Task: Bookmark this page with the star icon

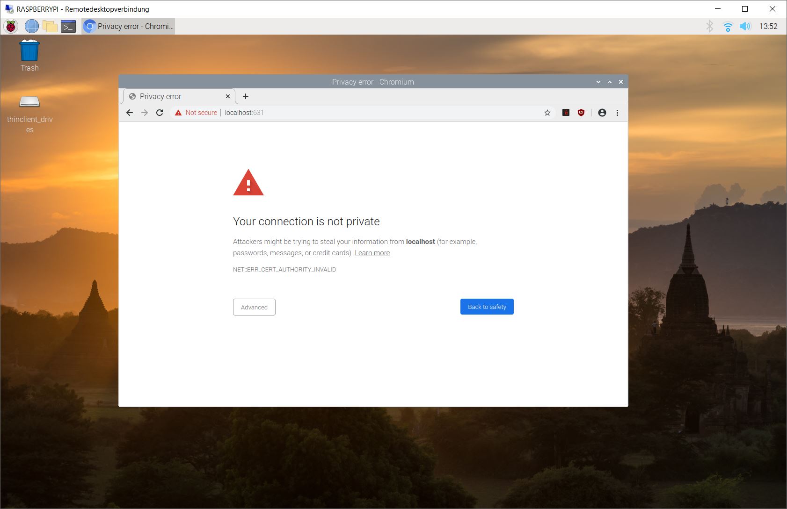Action: (x=547, y=113)
